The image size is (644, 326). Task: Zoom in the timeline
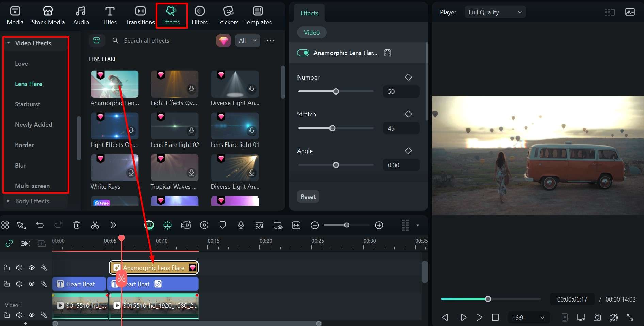click(x=379, y=225)
